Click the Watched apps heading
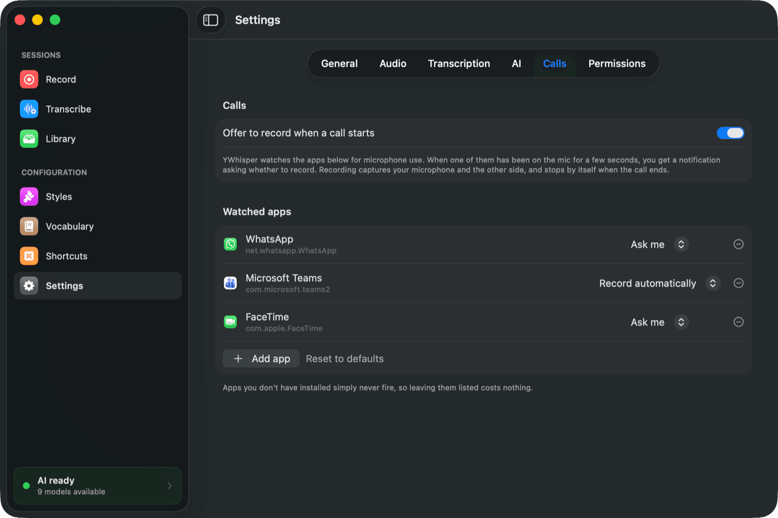 (257, 211)
